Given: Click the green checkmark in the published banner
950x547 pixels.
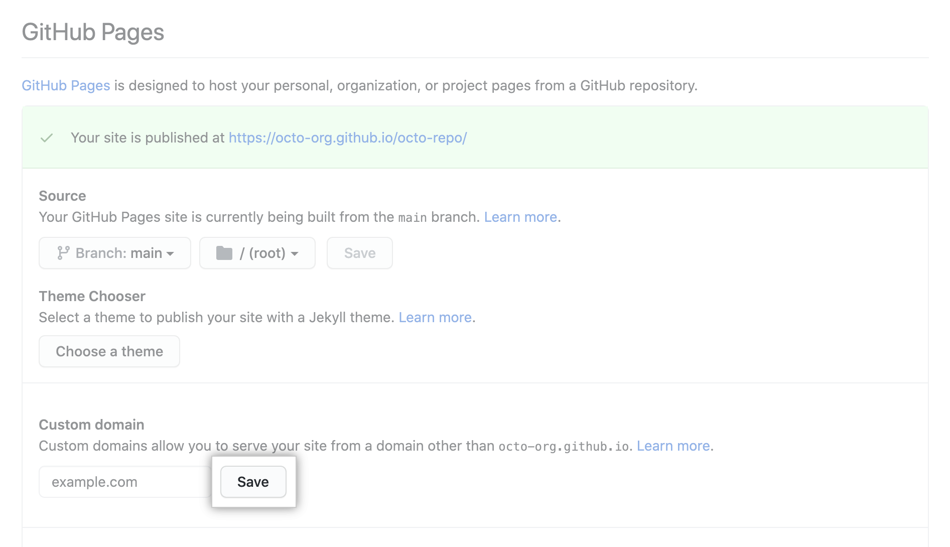Looking at the screenshot, I should point(47,138).
